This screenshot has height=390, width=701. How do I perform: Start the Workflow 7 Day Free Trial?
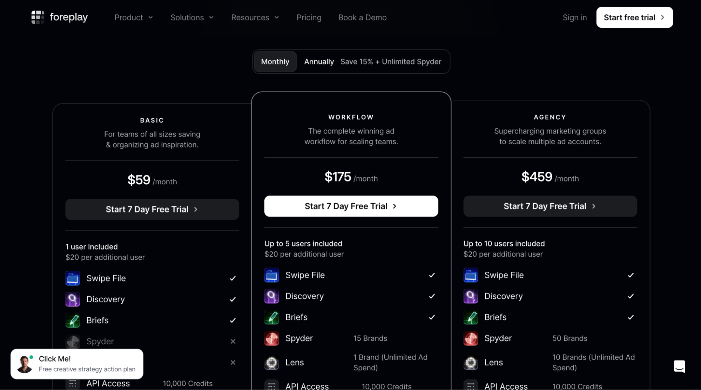[x=351, y=206]
